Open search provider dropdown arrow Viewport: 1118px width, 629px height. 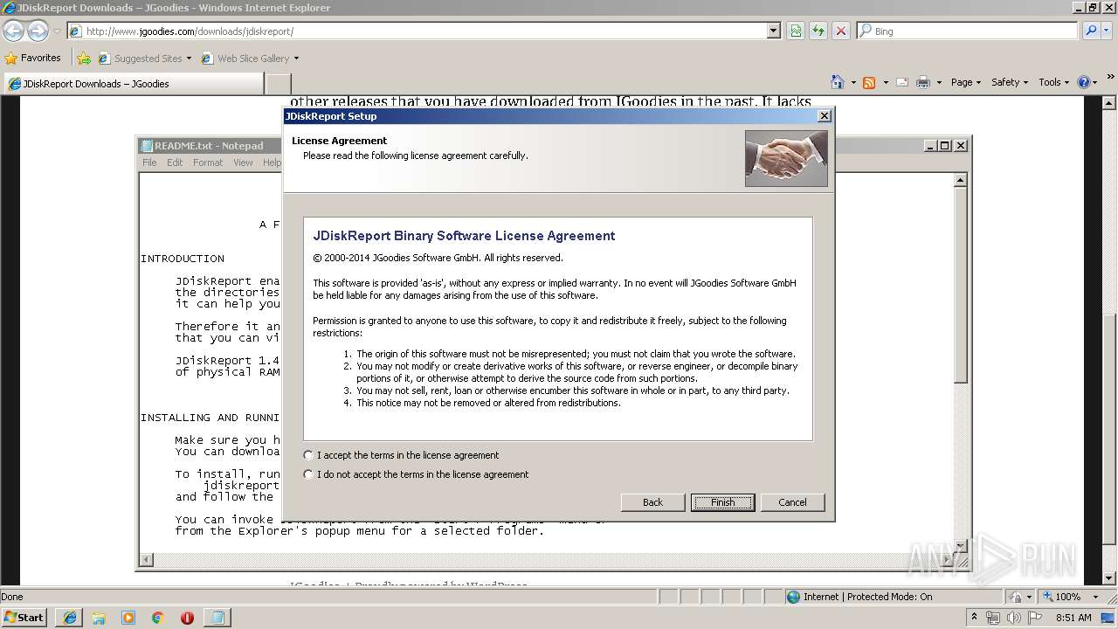tap(1108, 31)
